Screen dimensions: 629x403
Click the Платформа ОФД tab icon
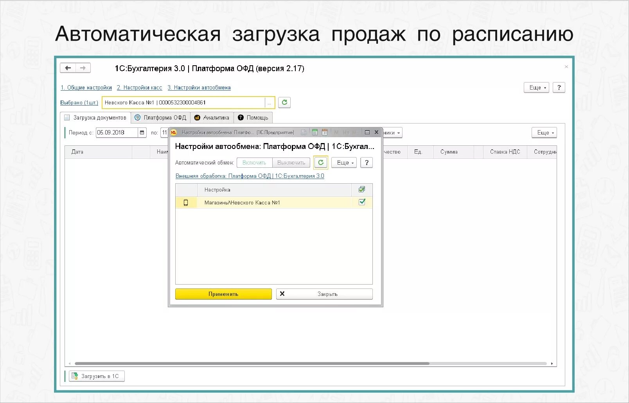[x=138, y=118]
